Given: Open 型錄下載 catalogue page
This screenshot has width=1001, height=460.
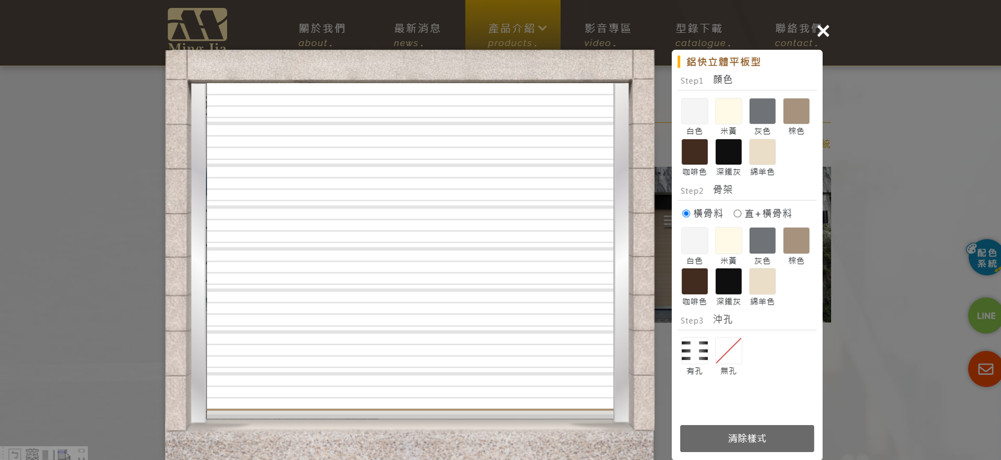Looking at the screenshot, I should pyautogui.click(x=699, y=34).
